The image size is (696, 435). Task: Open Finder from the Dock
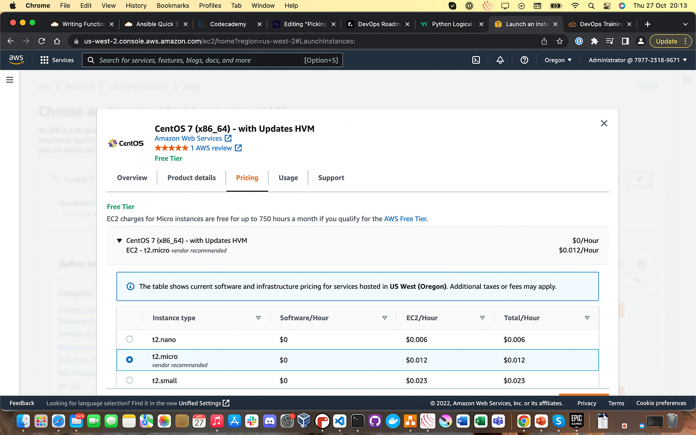pos(23,421)
